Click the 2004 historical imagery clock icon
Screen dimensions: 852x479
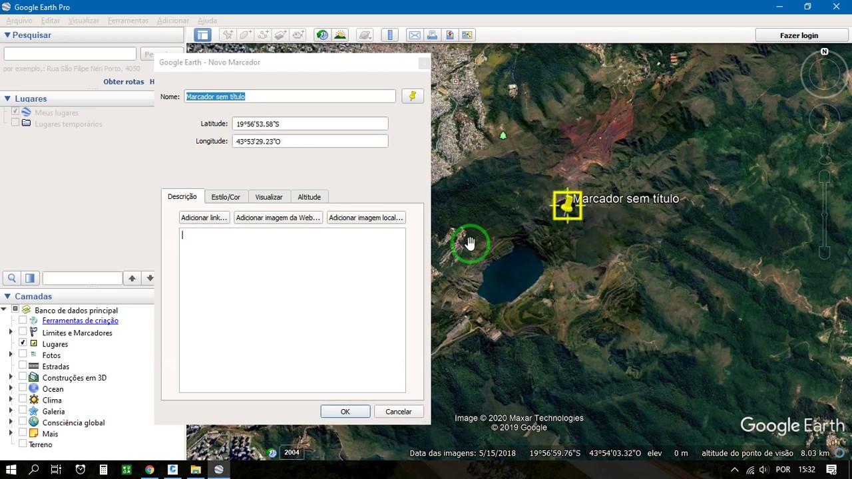[x=272, y=452]
